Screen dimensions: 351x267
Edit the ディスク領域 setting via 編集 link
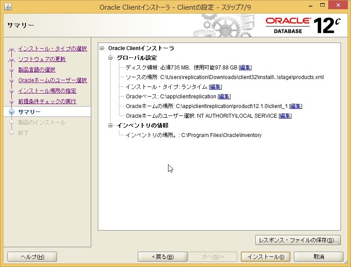pyautogui.click(x=245, y=68)
